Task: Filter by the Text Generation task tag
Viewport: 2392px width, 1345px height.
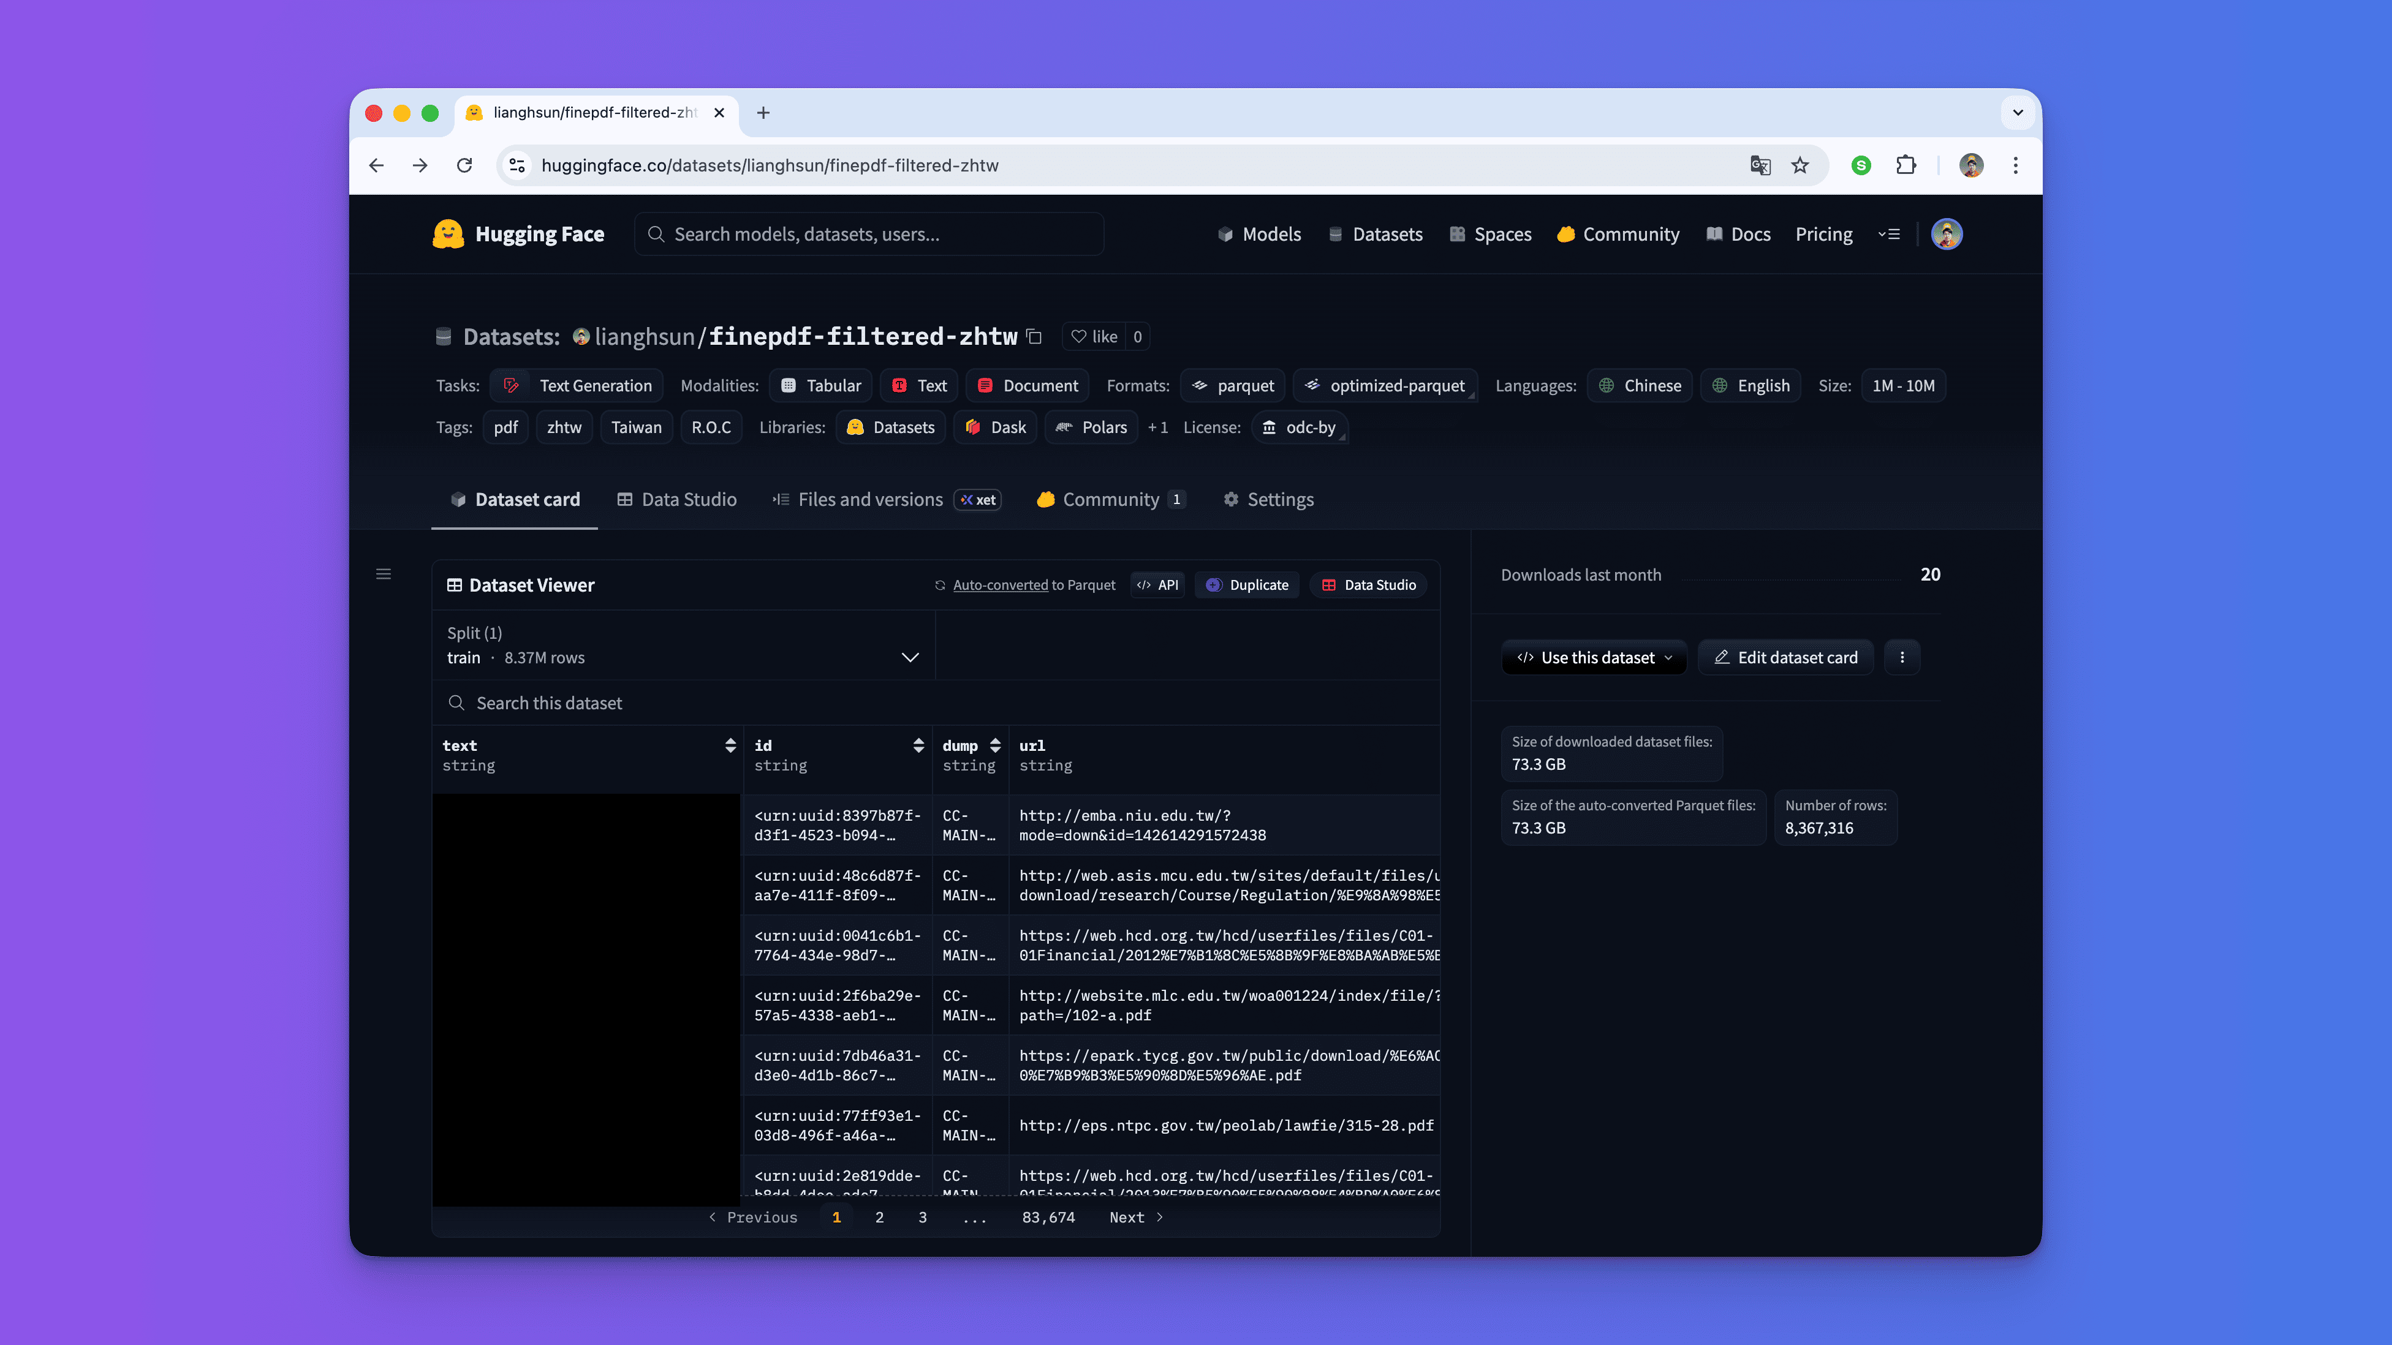Action: [x=577, y=385]
